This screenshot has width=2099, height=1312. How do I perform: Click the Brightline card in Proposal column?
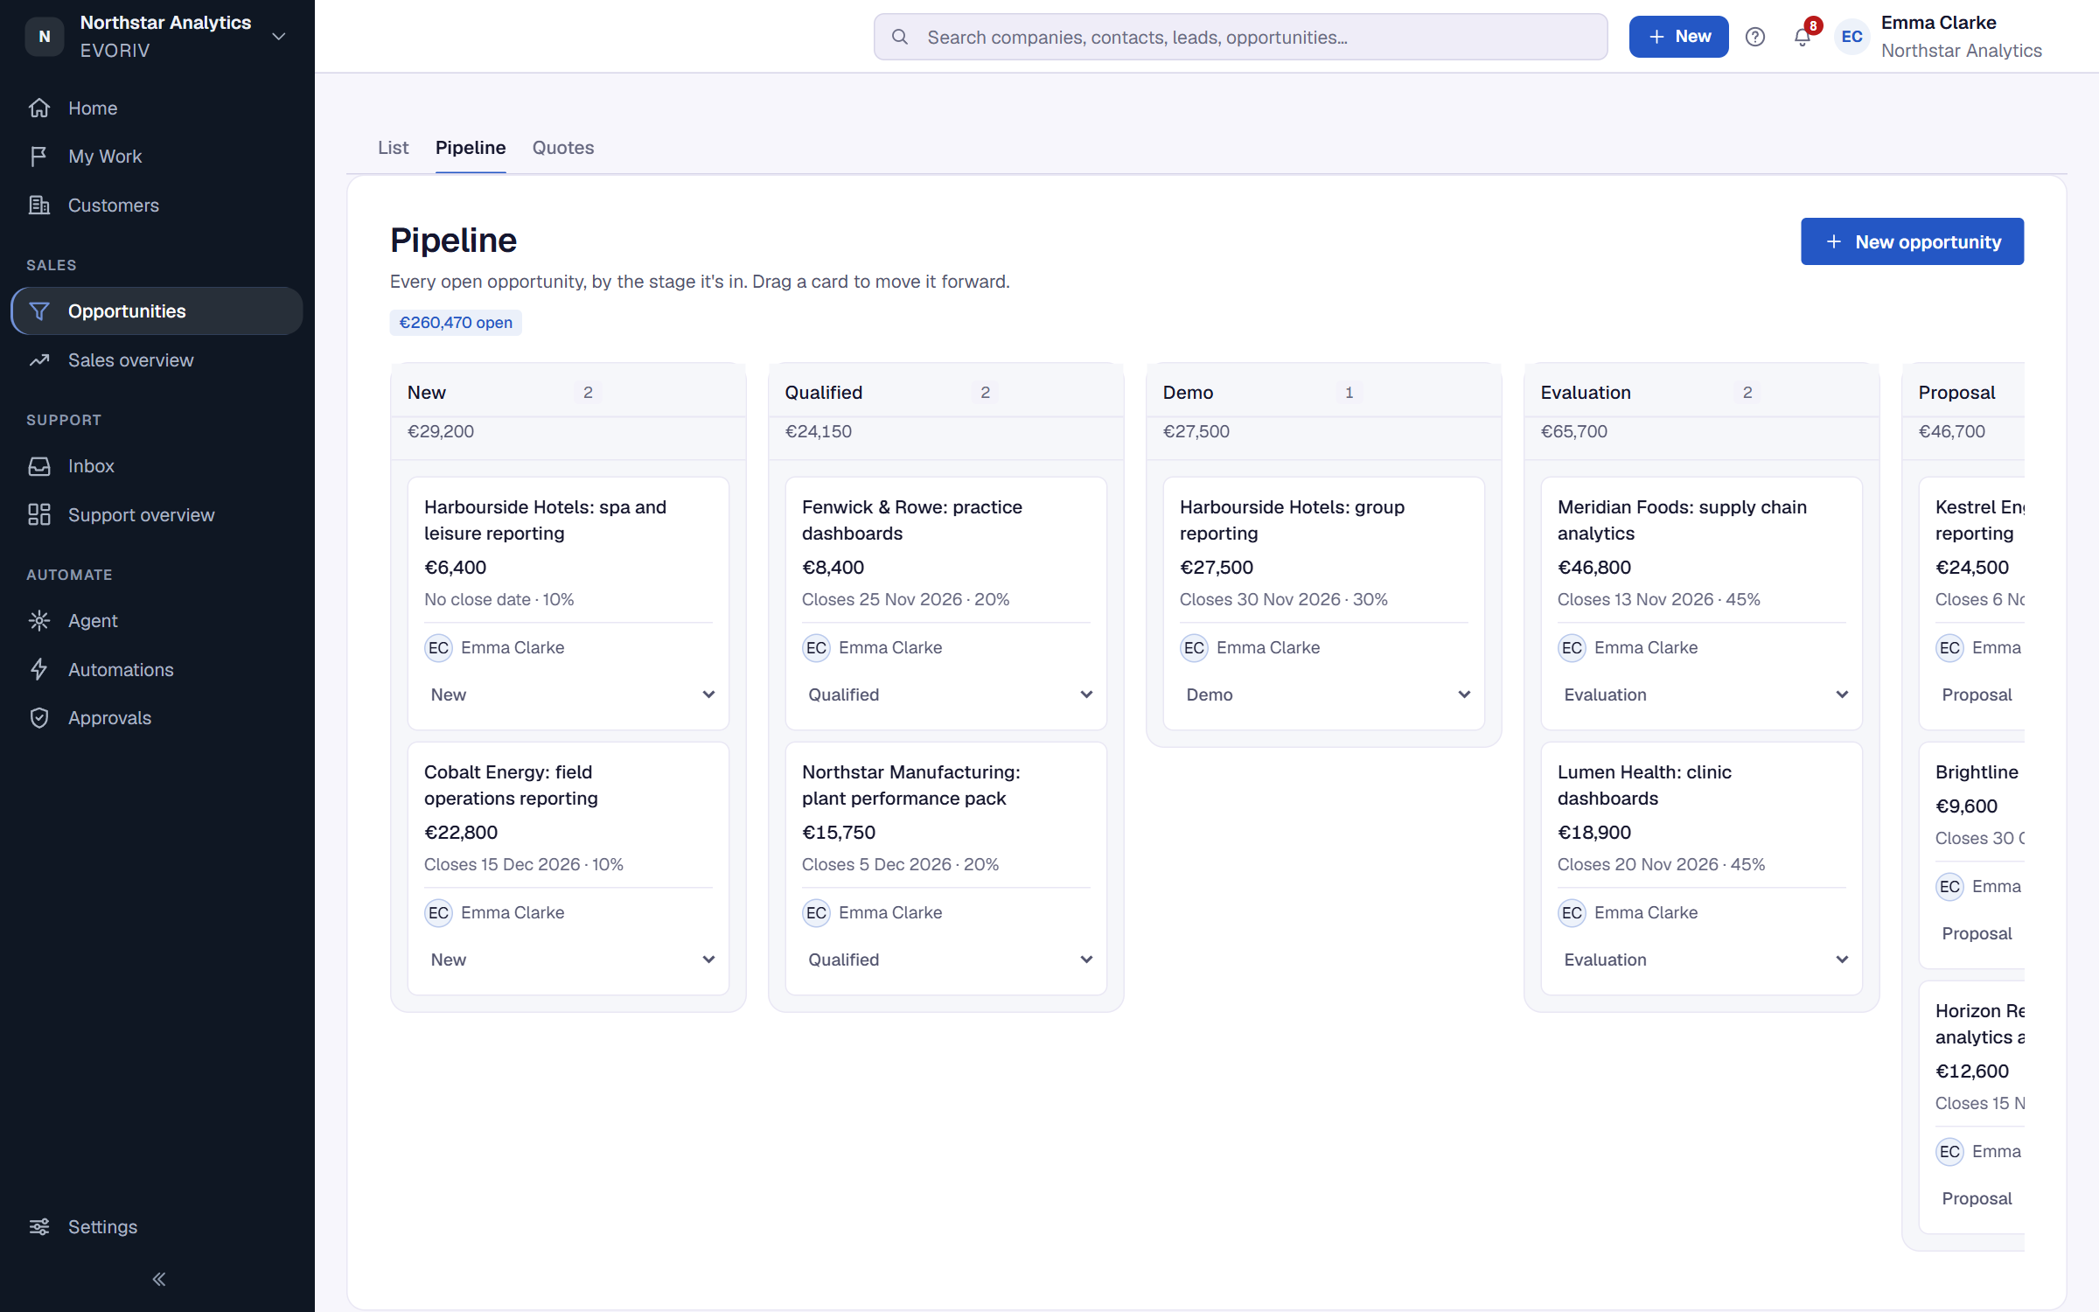pos(1972,855)
